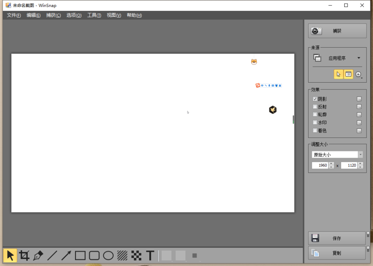Select the Ellipse shape tool
Image resolution: width=373 pixels, height=266 pixels.
click(x=108, y=255)
